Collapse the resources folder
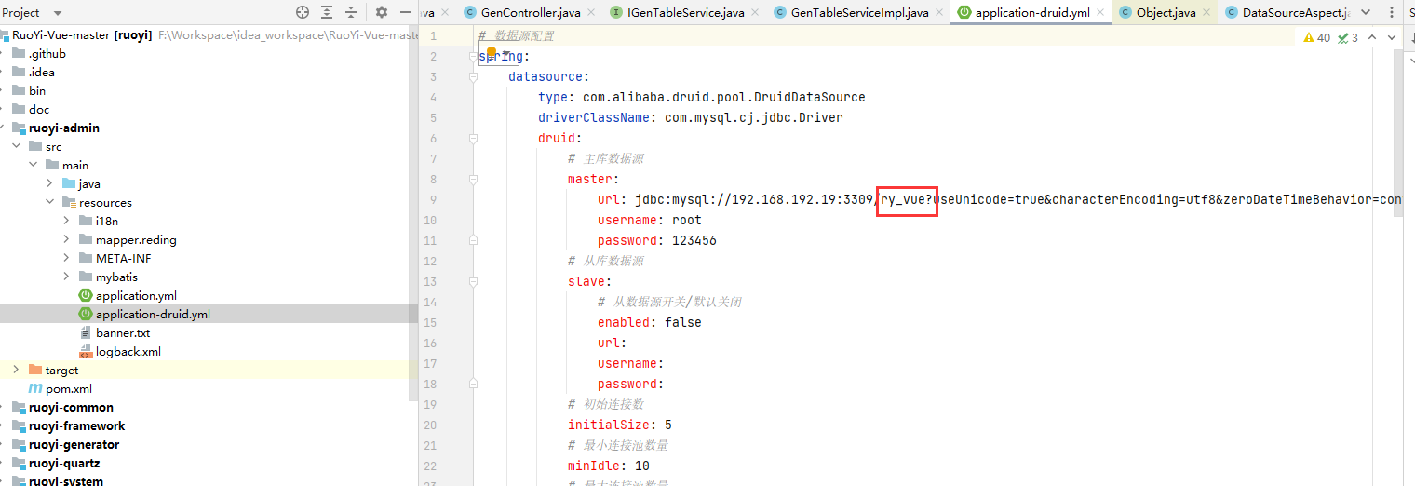1415x486 pixels. tap(49, 202)
